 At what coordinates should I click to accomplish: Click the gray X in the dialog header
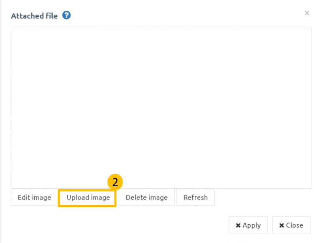(307, 13)
